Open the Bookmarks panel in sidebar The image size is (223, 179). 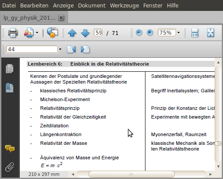pyautogui.click(x=10, y=88)
